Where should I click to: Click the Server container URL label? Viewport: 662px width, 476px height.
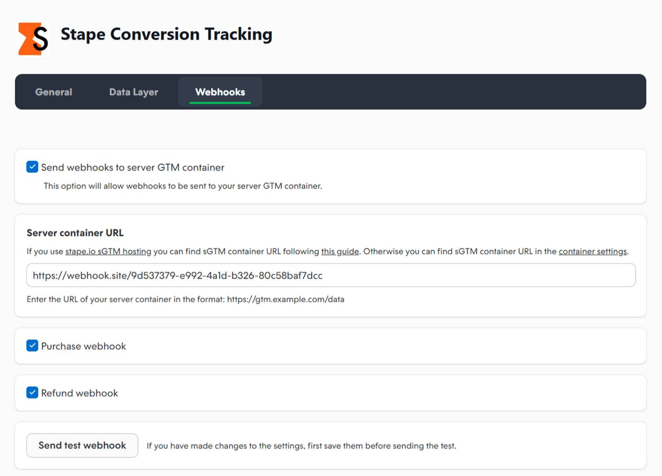tap(75, 233)
